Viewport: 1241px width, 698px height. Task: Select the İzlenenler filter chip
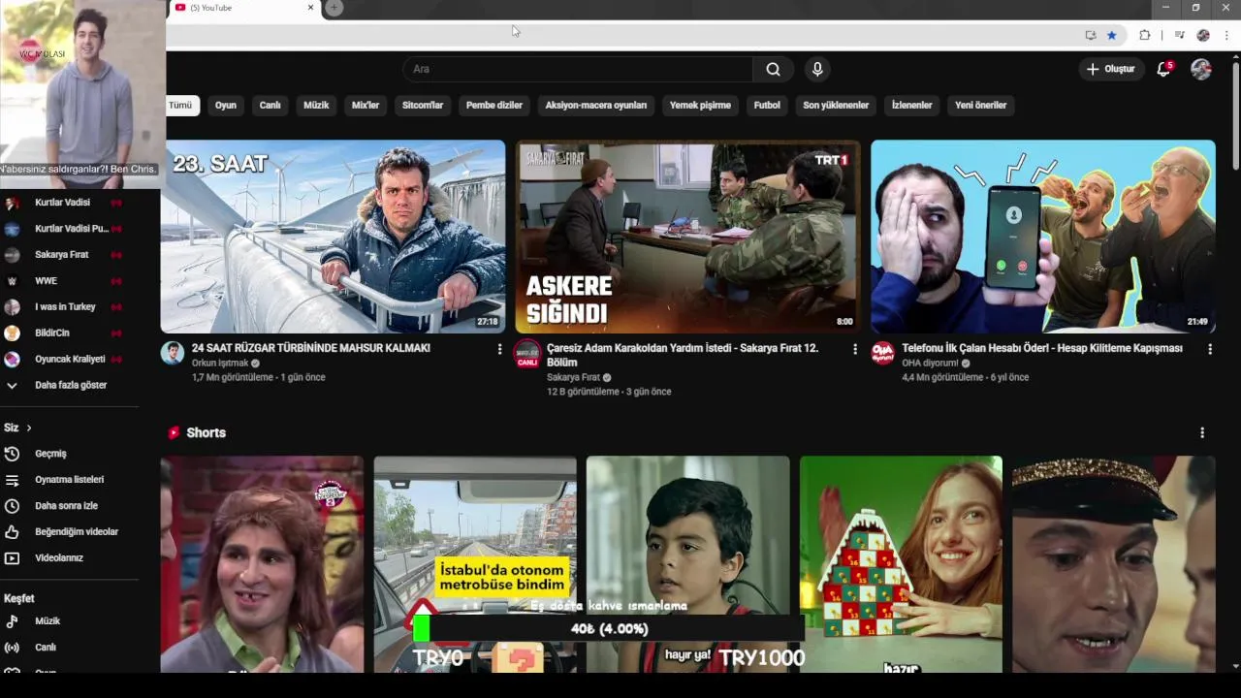[x=912, y=105]
